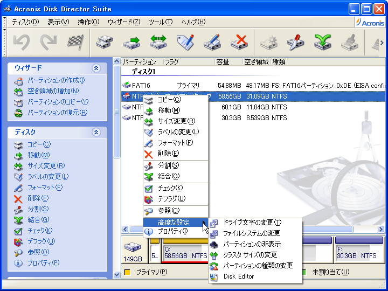Open the ディスク(D) menu
This screenshot has height=291, width=388.
click(25, 22)
